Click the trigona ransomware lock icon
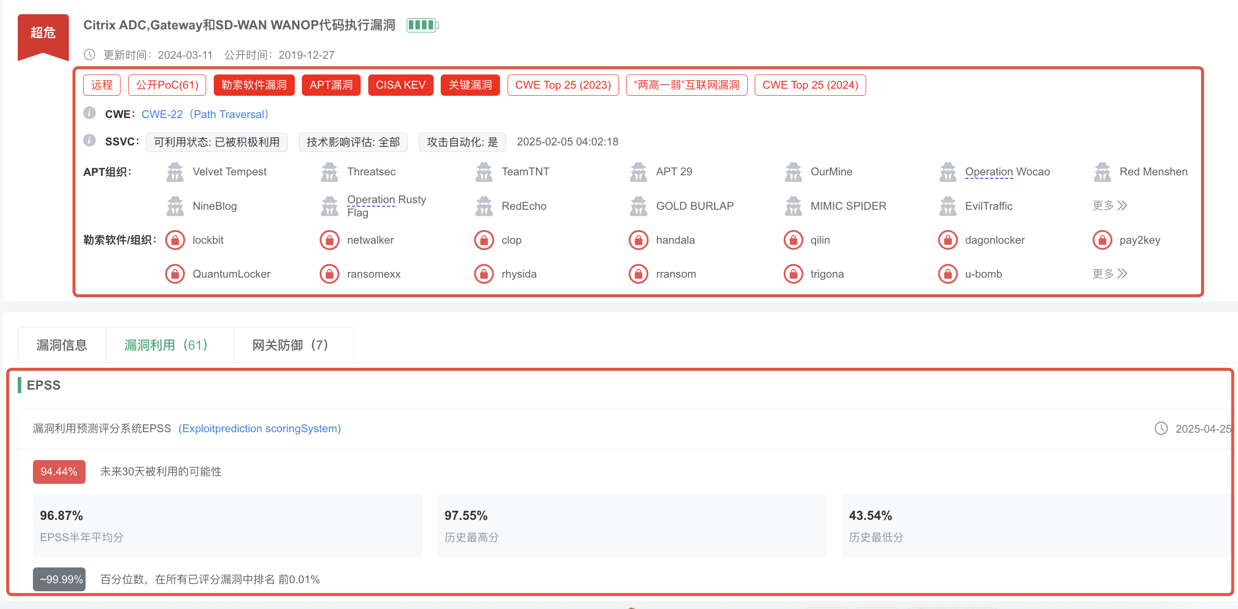The width and height of the screenshot is (1238, 609). (793, 274)
